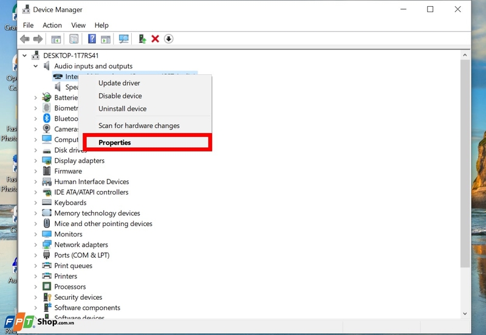The height and width of the screenshot is (335, 486).
Task: Collapse Audio inputs and outputs category
Action: 36,66
